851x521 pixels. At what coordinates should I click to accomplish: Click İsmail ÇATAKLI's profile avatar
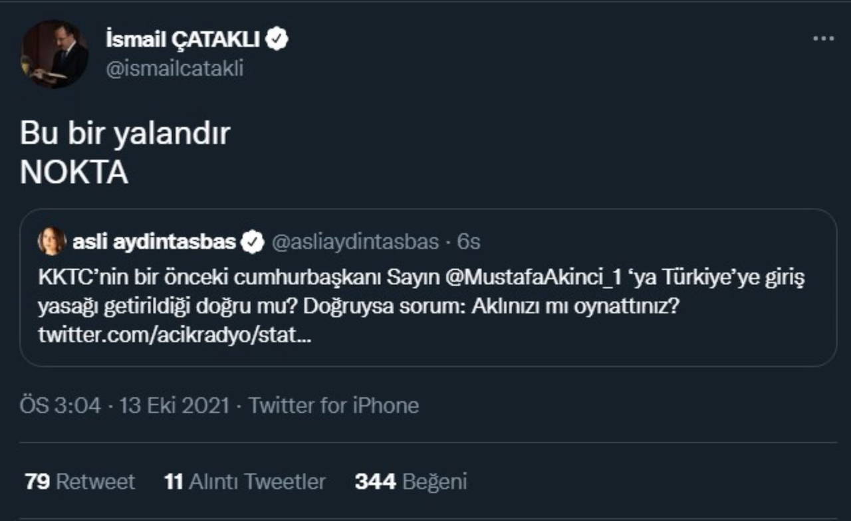tap(55, 54)
